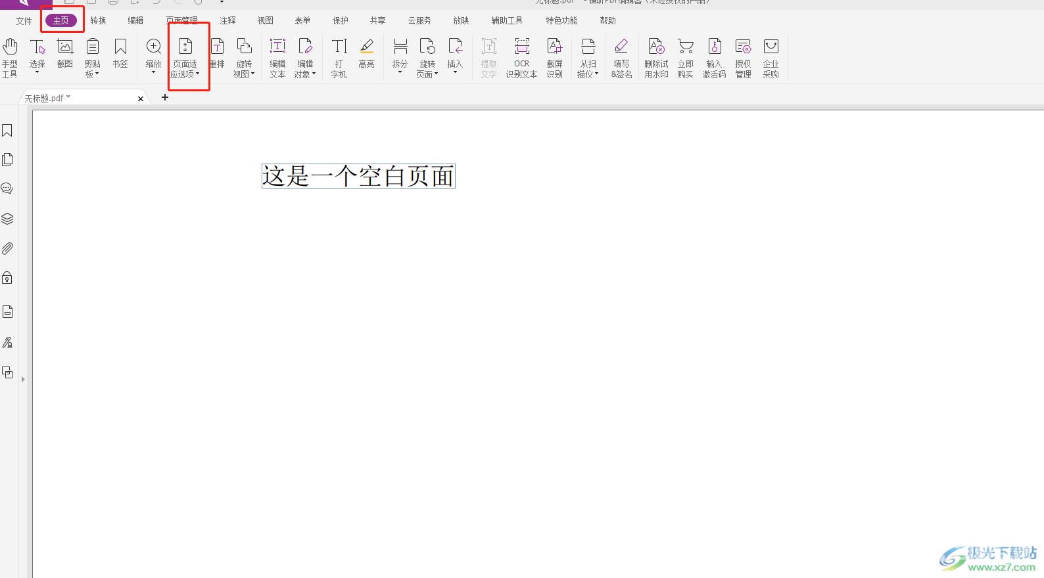
Task: Open the Layers side panel
Action: [7, 219]
